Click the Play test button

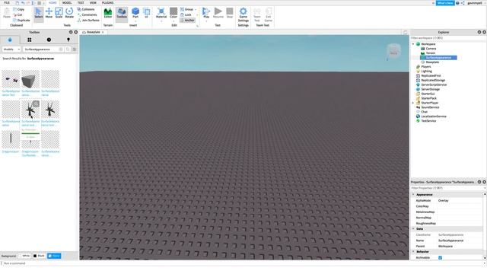[206, 14]
